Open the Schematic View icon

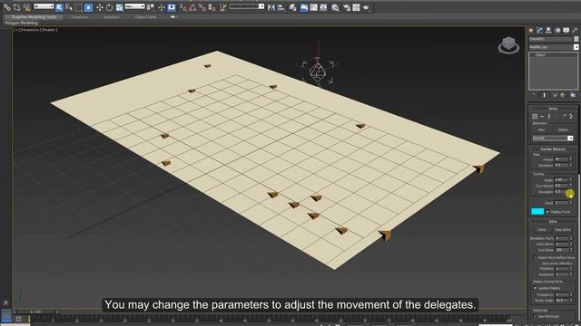click(x=323, y=7)
